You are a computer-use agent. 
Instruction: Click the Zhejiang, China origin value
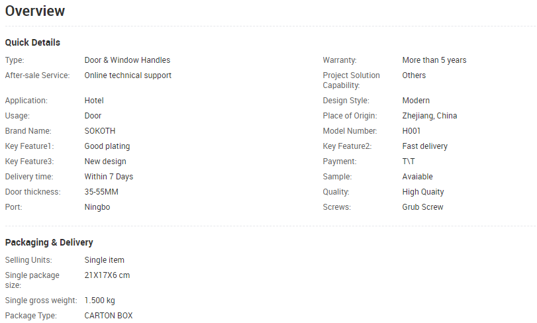(x=429, y=116)
